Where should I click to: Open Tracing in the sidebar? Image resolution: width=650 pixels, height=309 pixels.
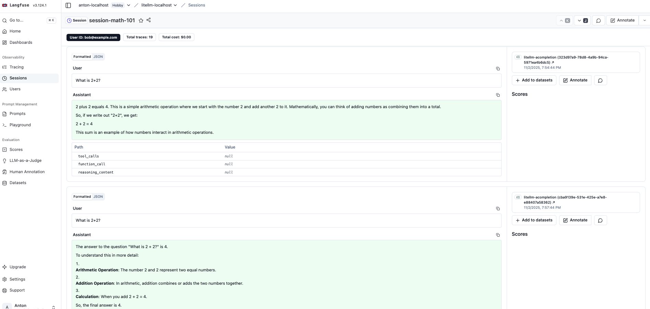click(16, 67)
